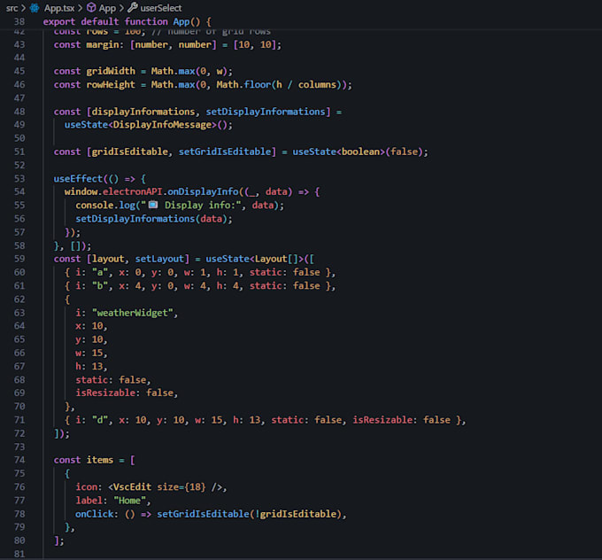Click line number 38 in the gutter
Screen dimensions: 602x560
(x=19, y=21)
